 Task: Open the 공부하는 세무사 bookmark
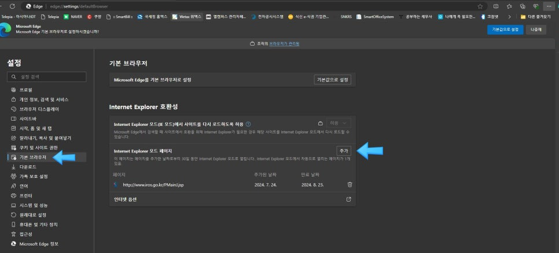(x=416, y=16)
